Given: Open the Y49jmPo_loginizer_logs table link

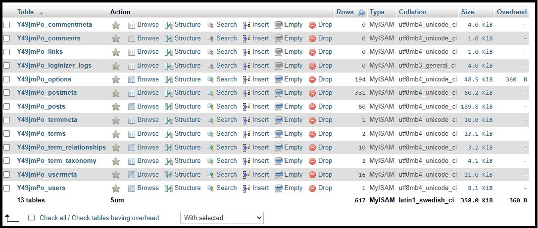Looking at the screenshot, I should (x=54, y=65).
